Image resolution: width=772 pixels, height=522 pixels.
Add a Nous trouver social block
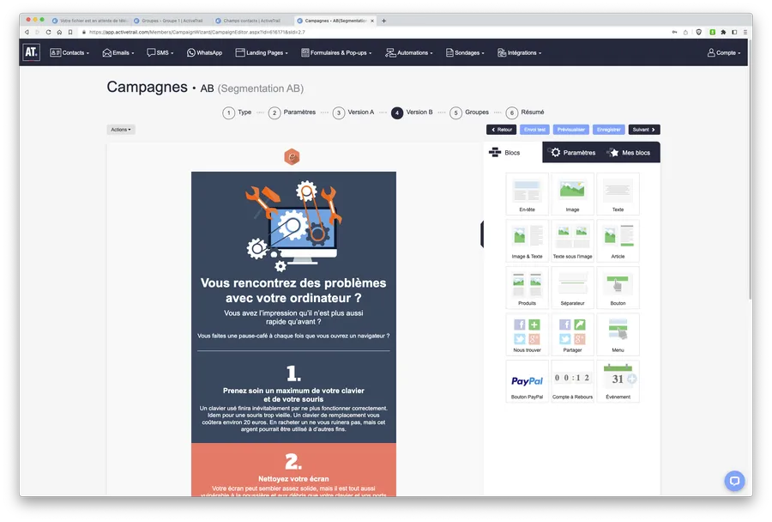pyautogui.click(x=527, y=334)
